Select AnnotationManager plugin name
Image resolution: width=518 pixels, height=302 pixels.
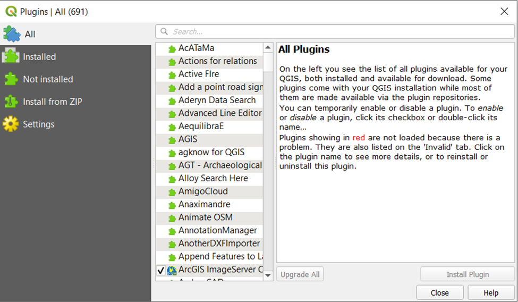(218, 230)
